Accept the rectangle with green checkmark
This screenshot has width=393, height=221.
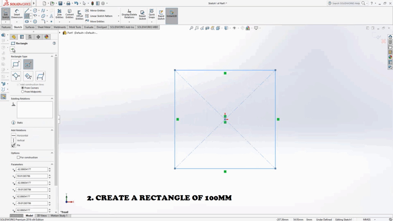[13, 49]
